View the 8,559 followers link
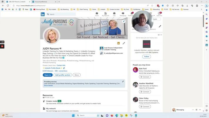Image resolution: width=209 pixels, height=118 pixels. [48, 71]
